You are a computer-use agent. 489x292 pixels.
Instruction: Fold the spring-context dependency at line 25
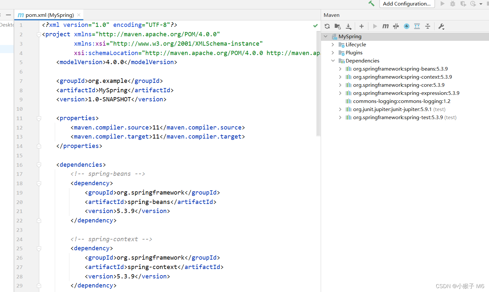pos(39,249)
